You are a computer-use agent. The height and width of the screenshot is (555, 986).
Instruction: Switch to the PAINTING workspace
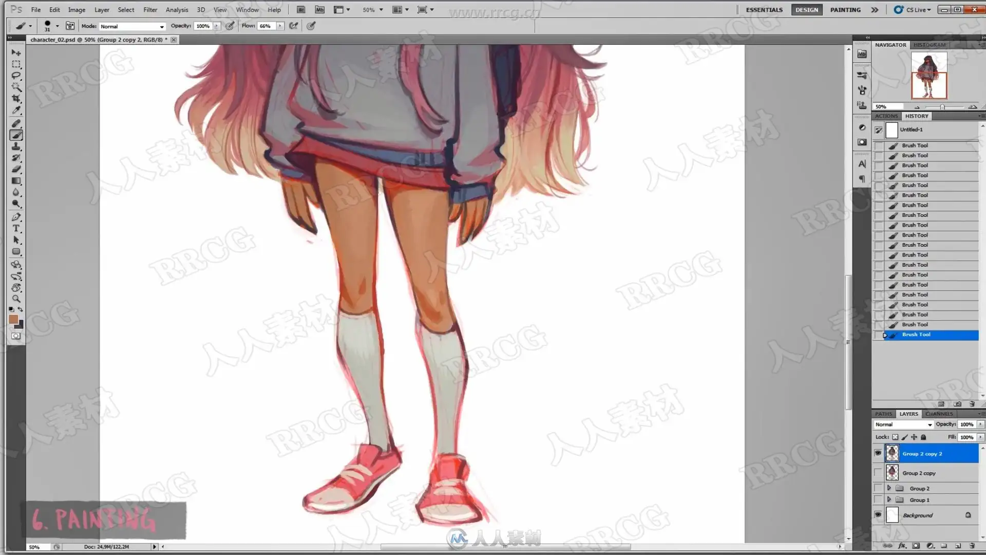tap(845, 10)
